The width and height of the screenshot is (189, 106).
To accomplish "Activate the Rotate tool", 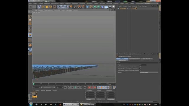I will (x=50, y=7).
